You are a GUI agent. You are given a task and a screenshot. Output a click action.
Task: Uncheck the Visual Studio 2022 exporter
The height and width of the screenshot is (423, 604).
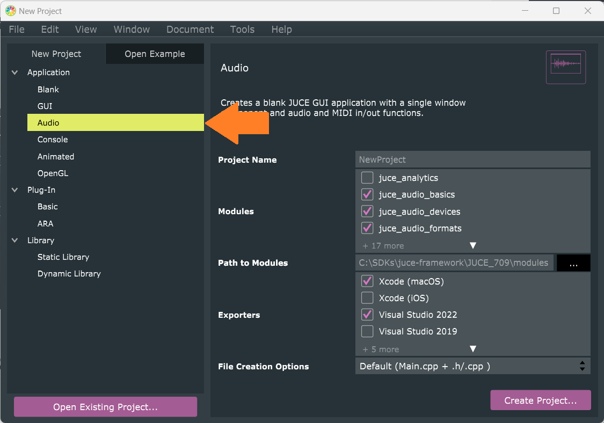(367, 315)
